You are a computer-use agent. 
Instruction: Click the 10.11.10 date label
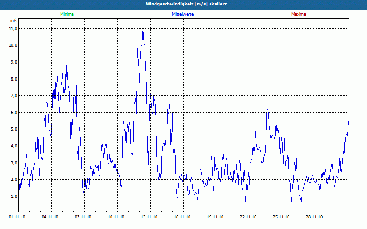pos(116,217)
